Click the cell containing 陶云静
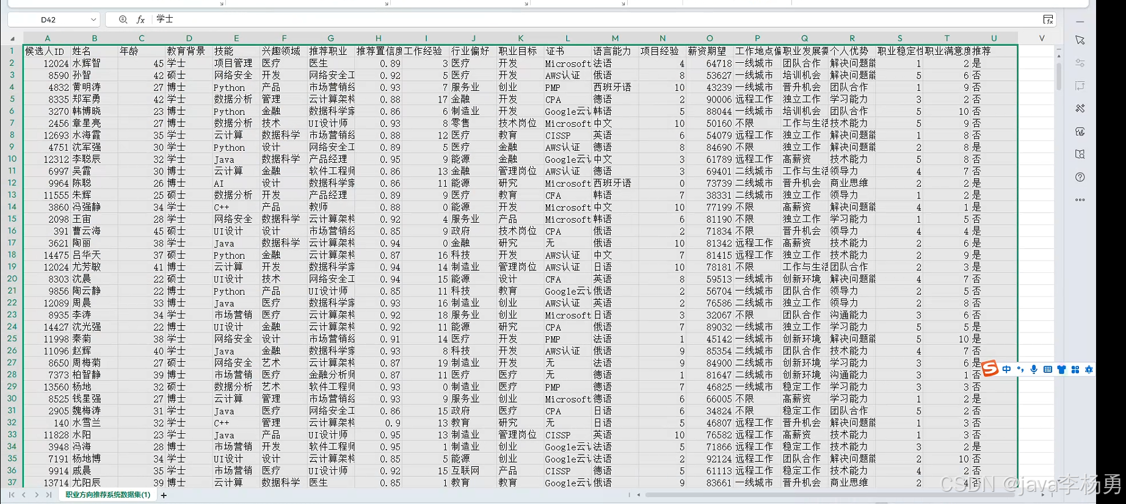This screenshot has height=504, width=1126. [x=94, y=290]
